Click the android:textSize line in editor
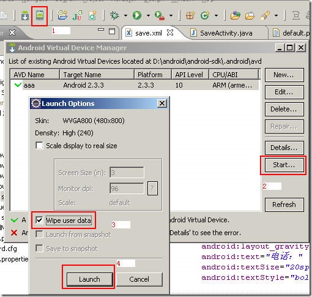Viewport: 312px width, 297px height. pos(255,267)
